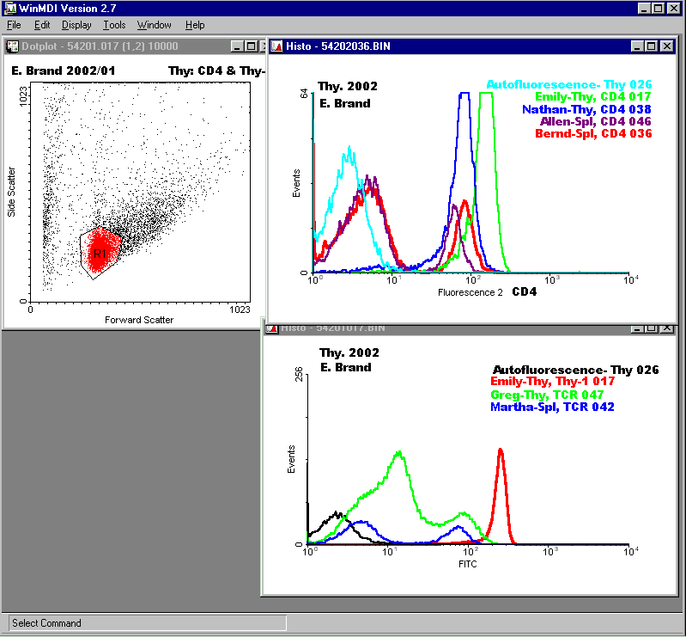Open the File menu
686x637 pixels.
pyautogui.click(x=14, y=25)
